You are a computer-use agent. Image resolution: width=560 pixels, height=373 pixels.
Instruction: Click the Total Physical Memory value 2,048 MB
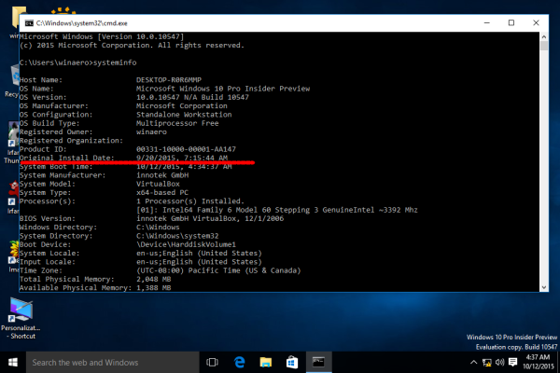pyautogui.click(x=154, y=279)
